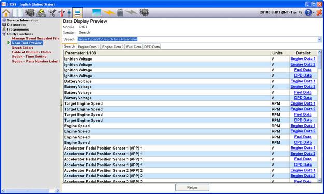The width and height of the screenshot is (324, 194).
Task: Click the laptop computer toolbar icon
Action: click(x=96, y=13)
